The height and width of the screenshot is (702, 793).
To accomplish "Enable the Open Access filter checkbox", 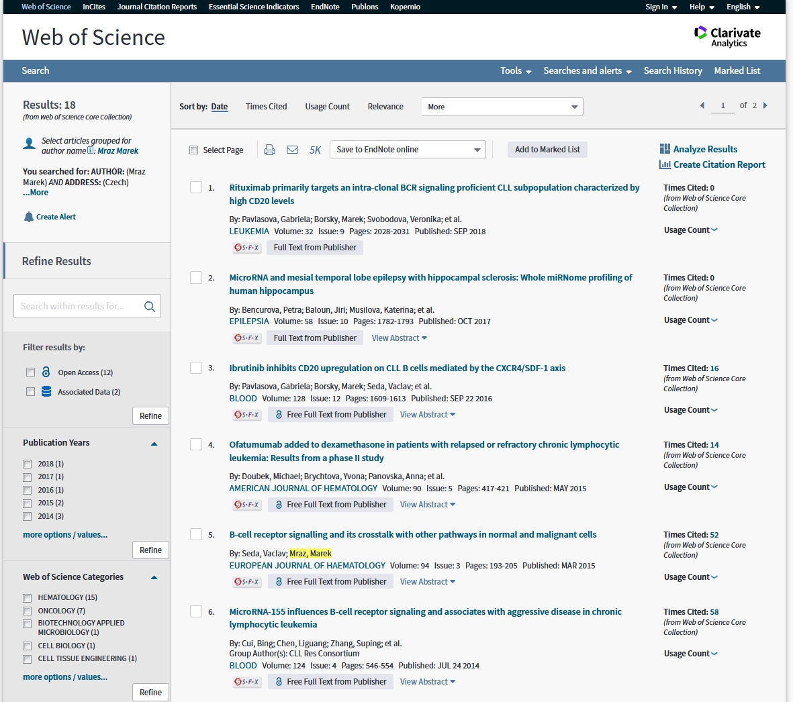I will (x=30, y=372).
